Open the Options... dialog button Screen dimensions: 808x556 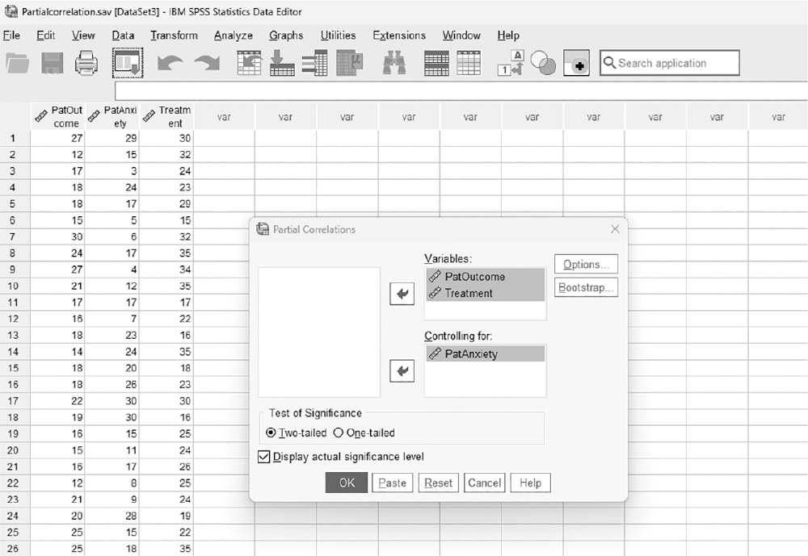[x=586, y=265]
